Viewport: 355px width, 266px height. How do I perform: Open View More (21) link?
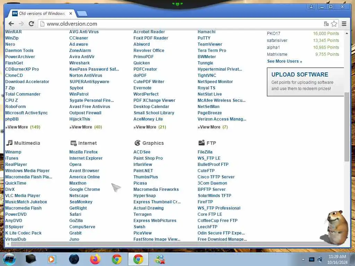pyautogui.click(x=150, y=127)
